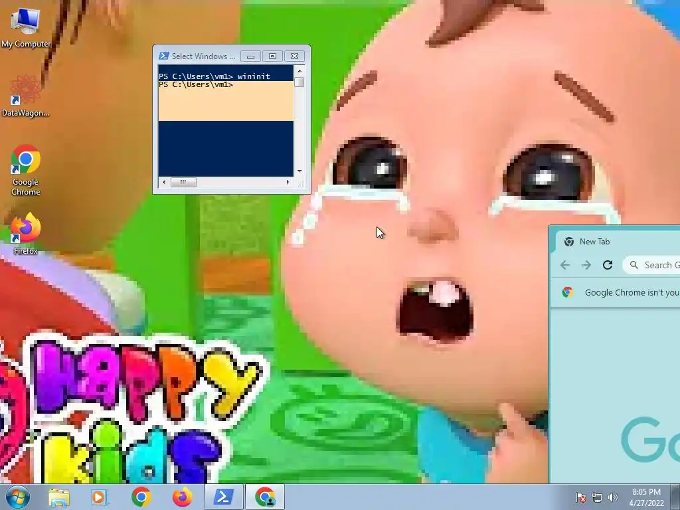Screen dimensions: 680x510
Task: Switch to the running Chrome window in the taskbar
Action: [x=265, y=497]
